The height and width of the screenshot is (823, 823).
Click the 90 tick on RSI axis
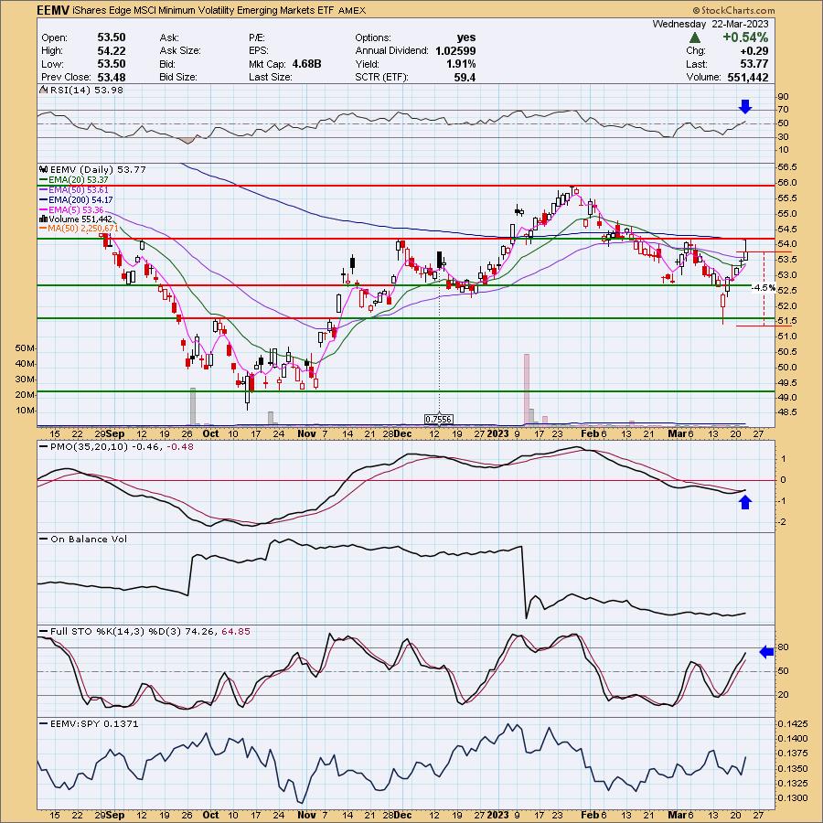(x=783, y=97)
